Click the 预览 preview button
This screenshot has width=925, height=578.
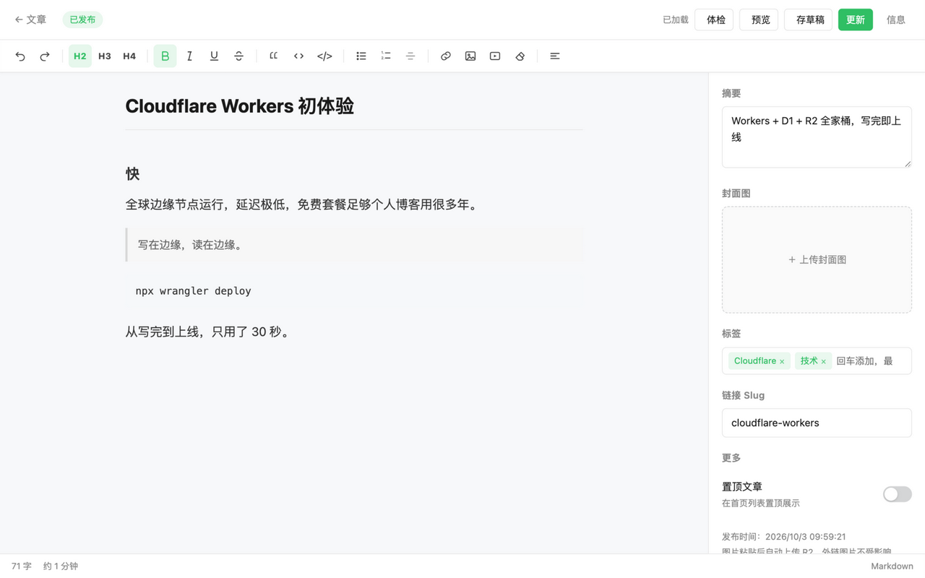click(x=760, y=20)
